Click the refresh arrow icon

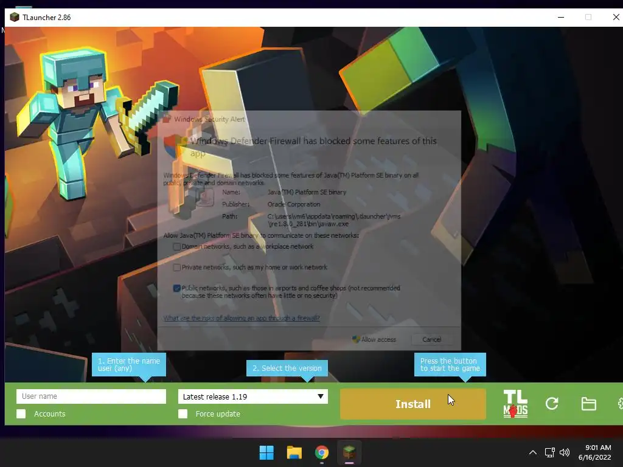click(552, 404)
